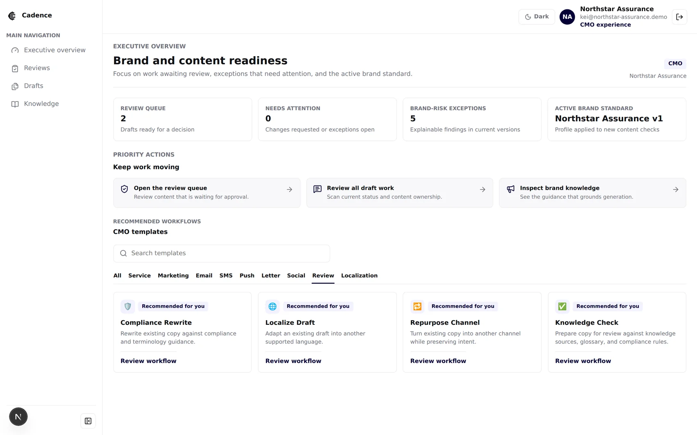Click the arrow on Open the review queue
The height and width of the screenshot is (435, 697).
point(289,190)
